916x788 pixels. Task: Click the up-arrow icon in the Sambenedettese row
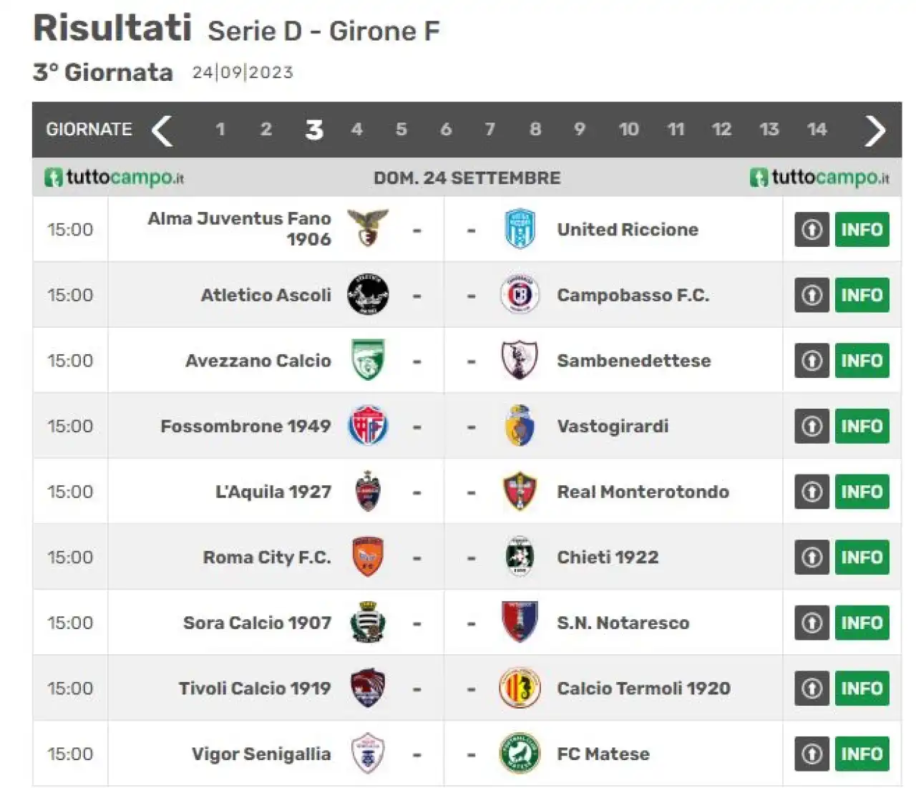click(812, 360)
